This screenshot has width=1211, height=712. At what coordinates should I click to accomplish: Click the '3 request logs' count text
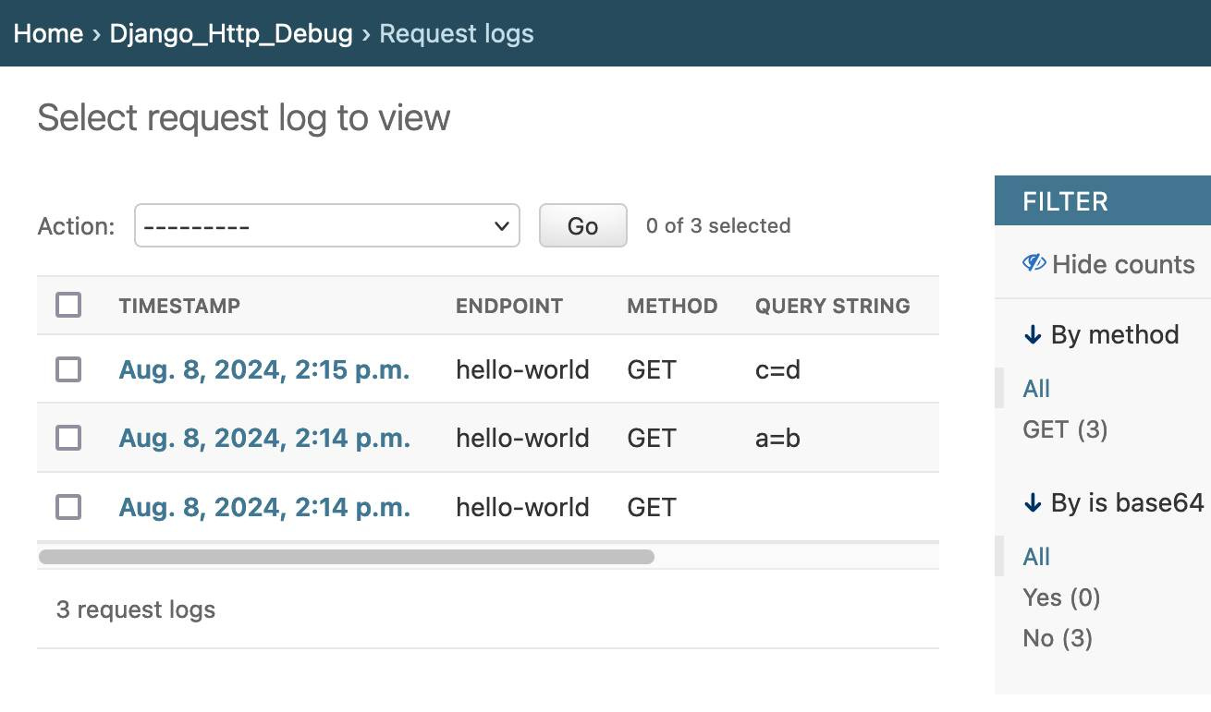[x=136, y=609]
